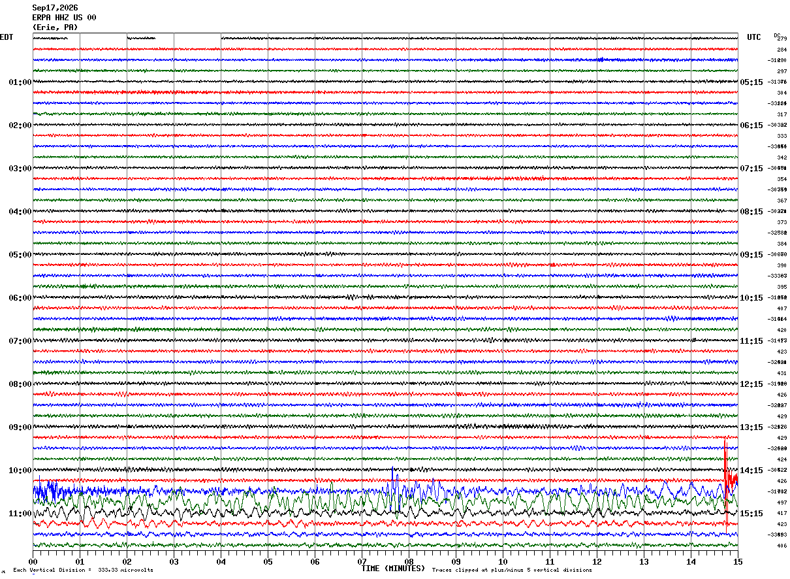790x579 pixels.
Task: Click the 12:15 UTC time label
Action: pyautogui.click(x=751, y=384)
